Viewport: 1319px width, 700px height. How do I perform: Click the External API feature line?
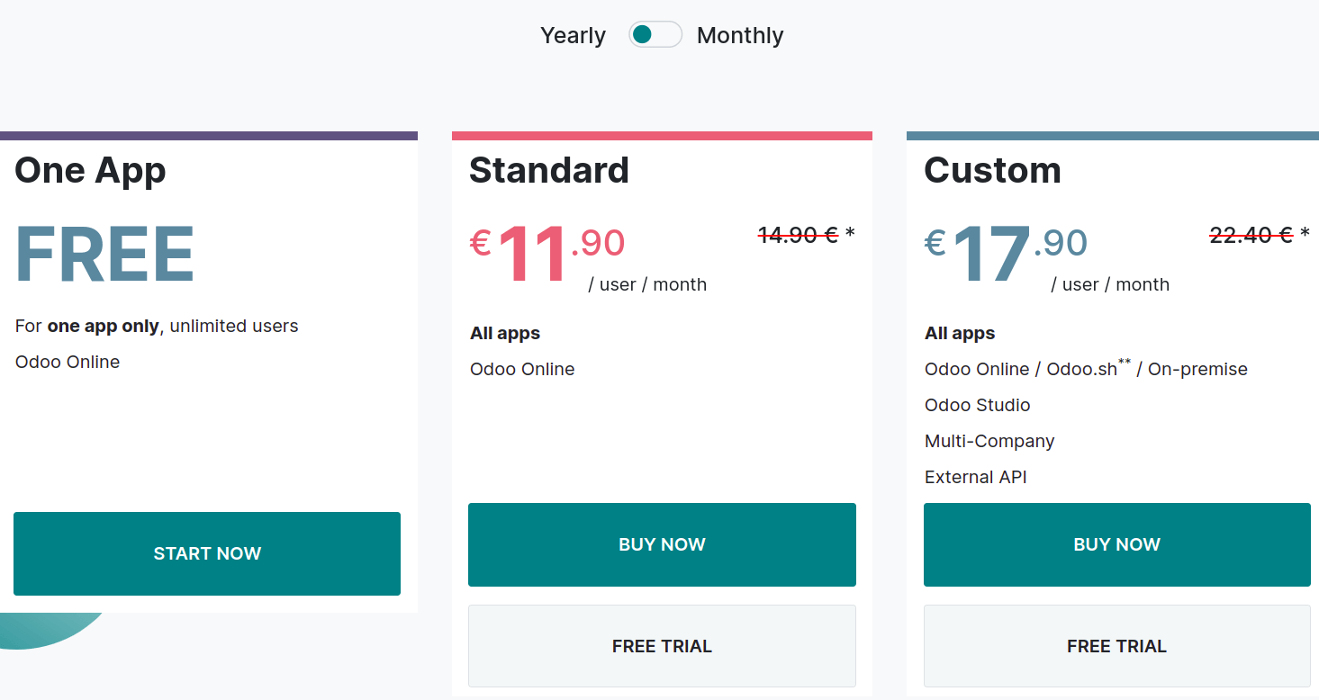point(976,477)
